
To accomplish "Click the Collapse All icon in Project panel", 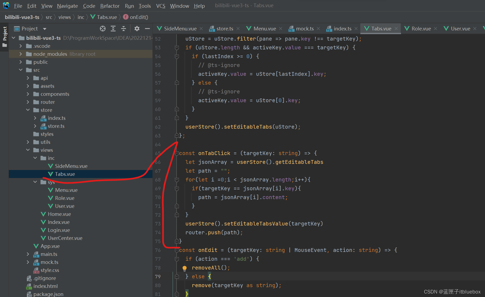I will [x=124, y=29].
